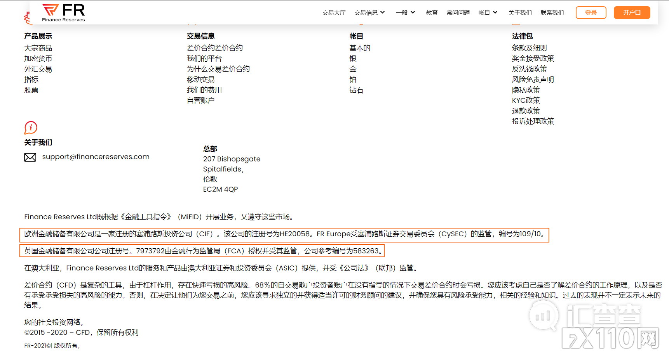The width and height of the screenshot is (669, 355).
Task: Click the 登录 login button
Action: (591, 13)
